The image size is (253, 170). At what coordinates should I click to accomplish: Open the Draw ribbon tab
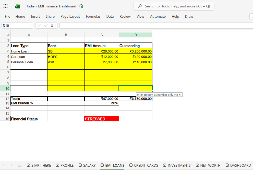pyautogui.click(x=189, y=16)
